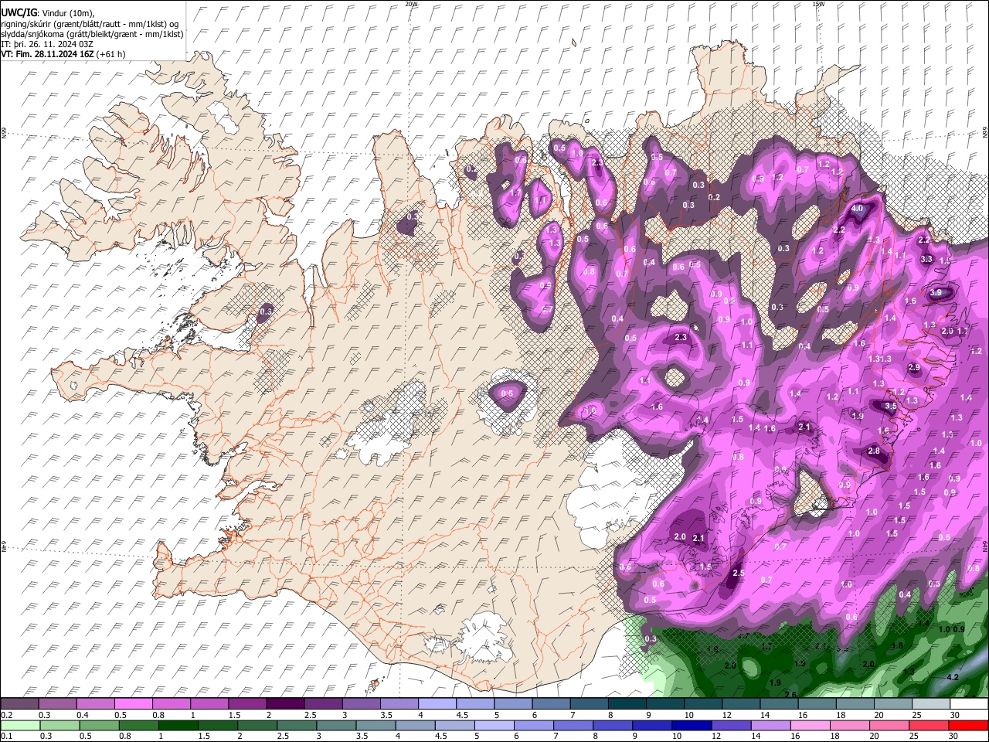
Task: Click the light pink 16–18 swatch in lower legend
Action: tap(811, 725)
